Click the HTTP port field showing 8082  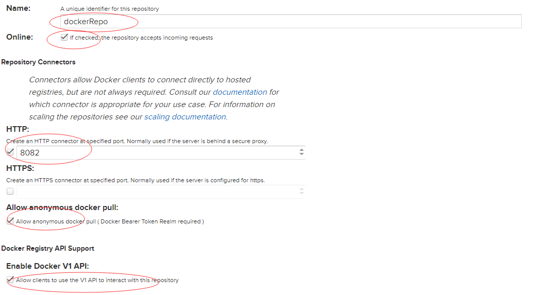(155, 152)
